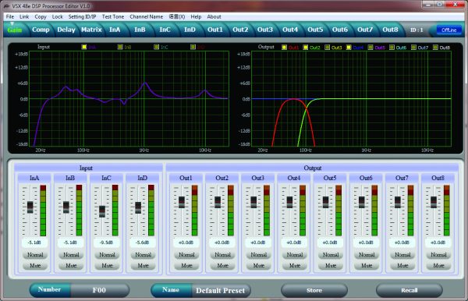Click the preset Number F00 field

(100, 290)
